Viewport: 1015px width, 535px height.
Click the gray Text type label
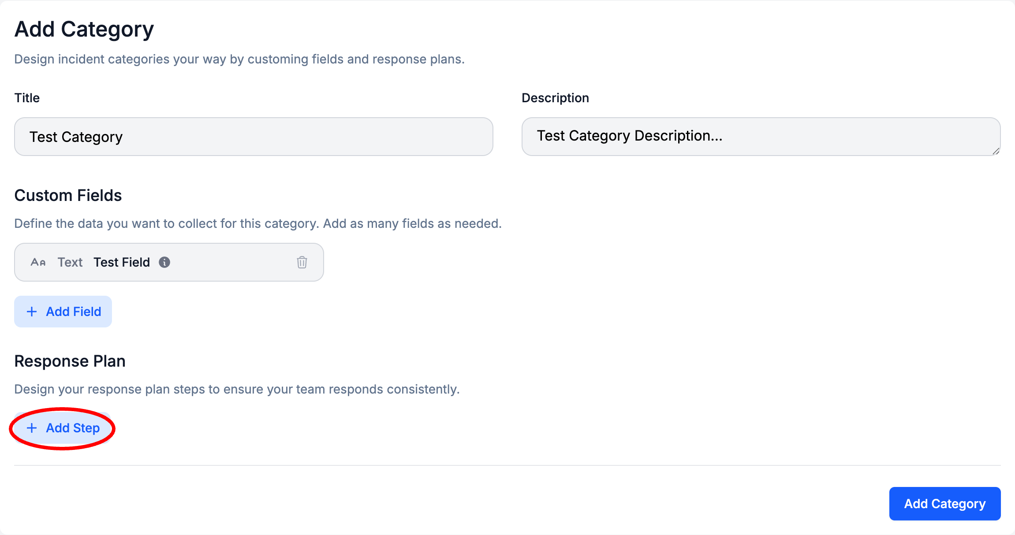70,262
